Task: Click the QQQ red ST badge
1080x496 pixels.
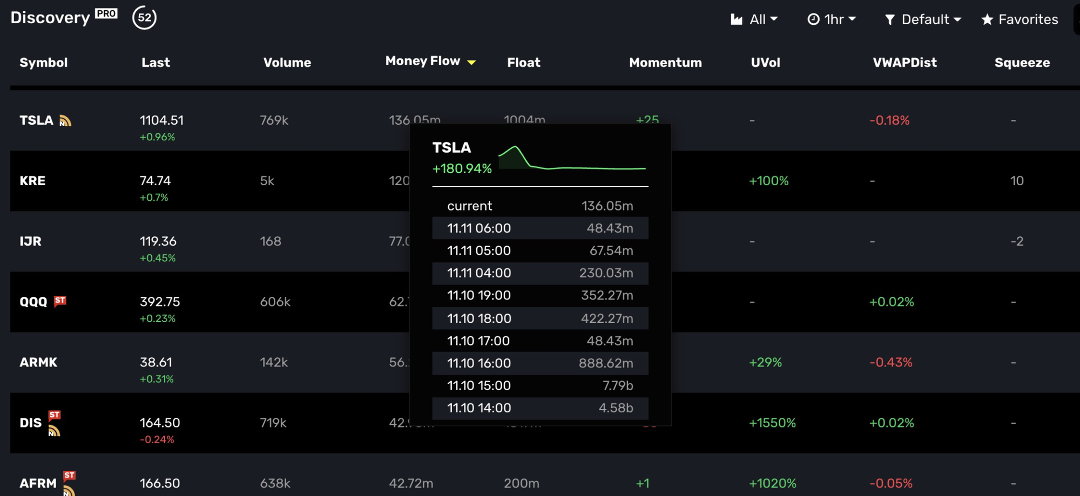Action: [x=60, y=301]
